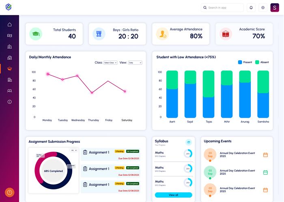284x202 pixels.
Task: Open settings gear in top bar
Action: point(262,8)
